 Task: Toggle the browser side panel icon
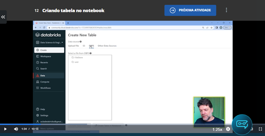217,27
